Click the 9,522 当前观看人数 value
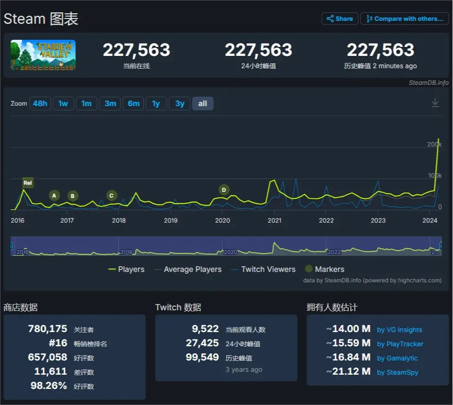This screenshot has height=405, width=453. (x=205, y=329)
